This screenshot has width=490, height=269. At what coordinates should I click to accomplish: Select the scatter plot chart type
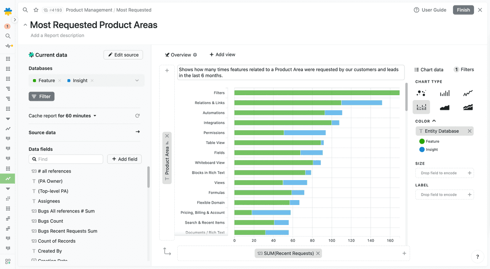(421, 93)
